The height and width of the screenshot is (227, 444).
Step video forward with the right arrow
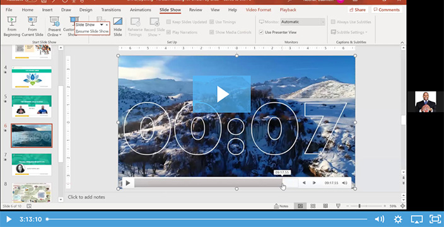(x=314, y=183)
